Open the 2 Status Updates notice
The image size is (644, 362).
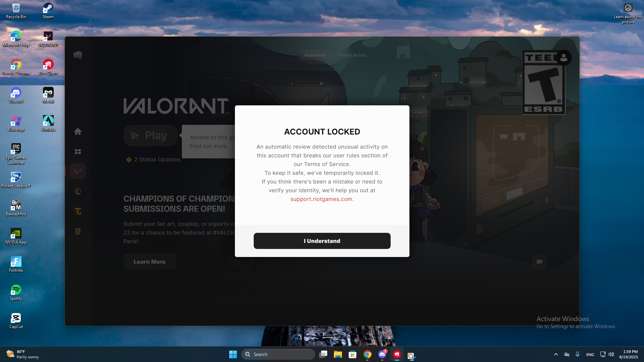click(153, 160)
